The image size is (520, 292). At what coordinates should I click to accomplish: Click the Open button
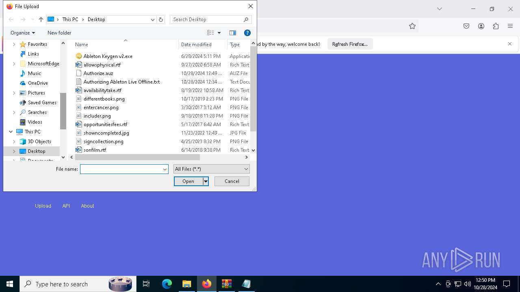click(188, 181)
